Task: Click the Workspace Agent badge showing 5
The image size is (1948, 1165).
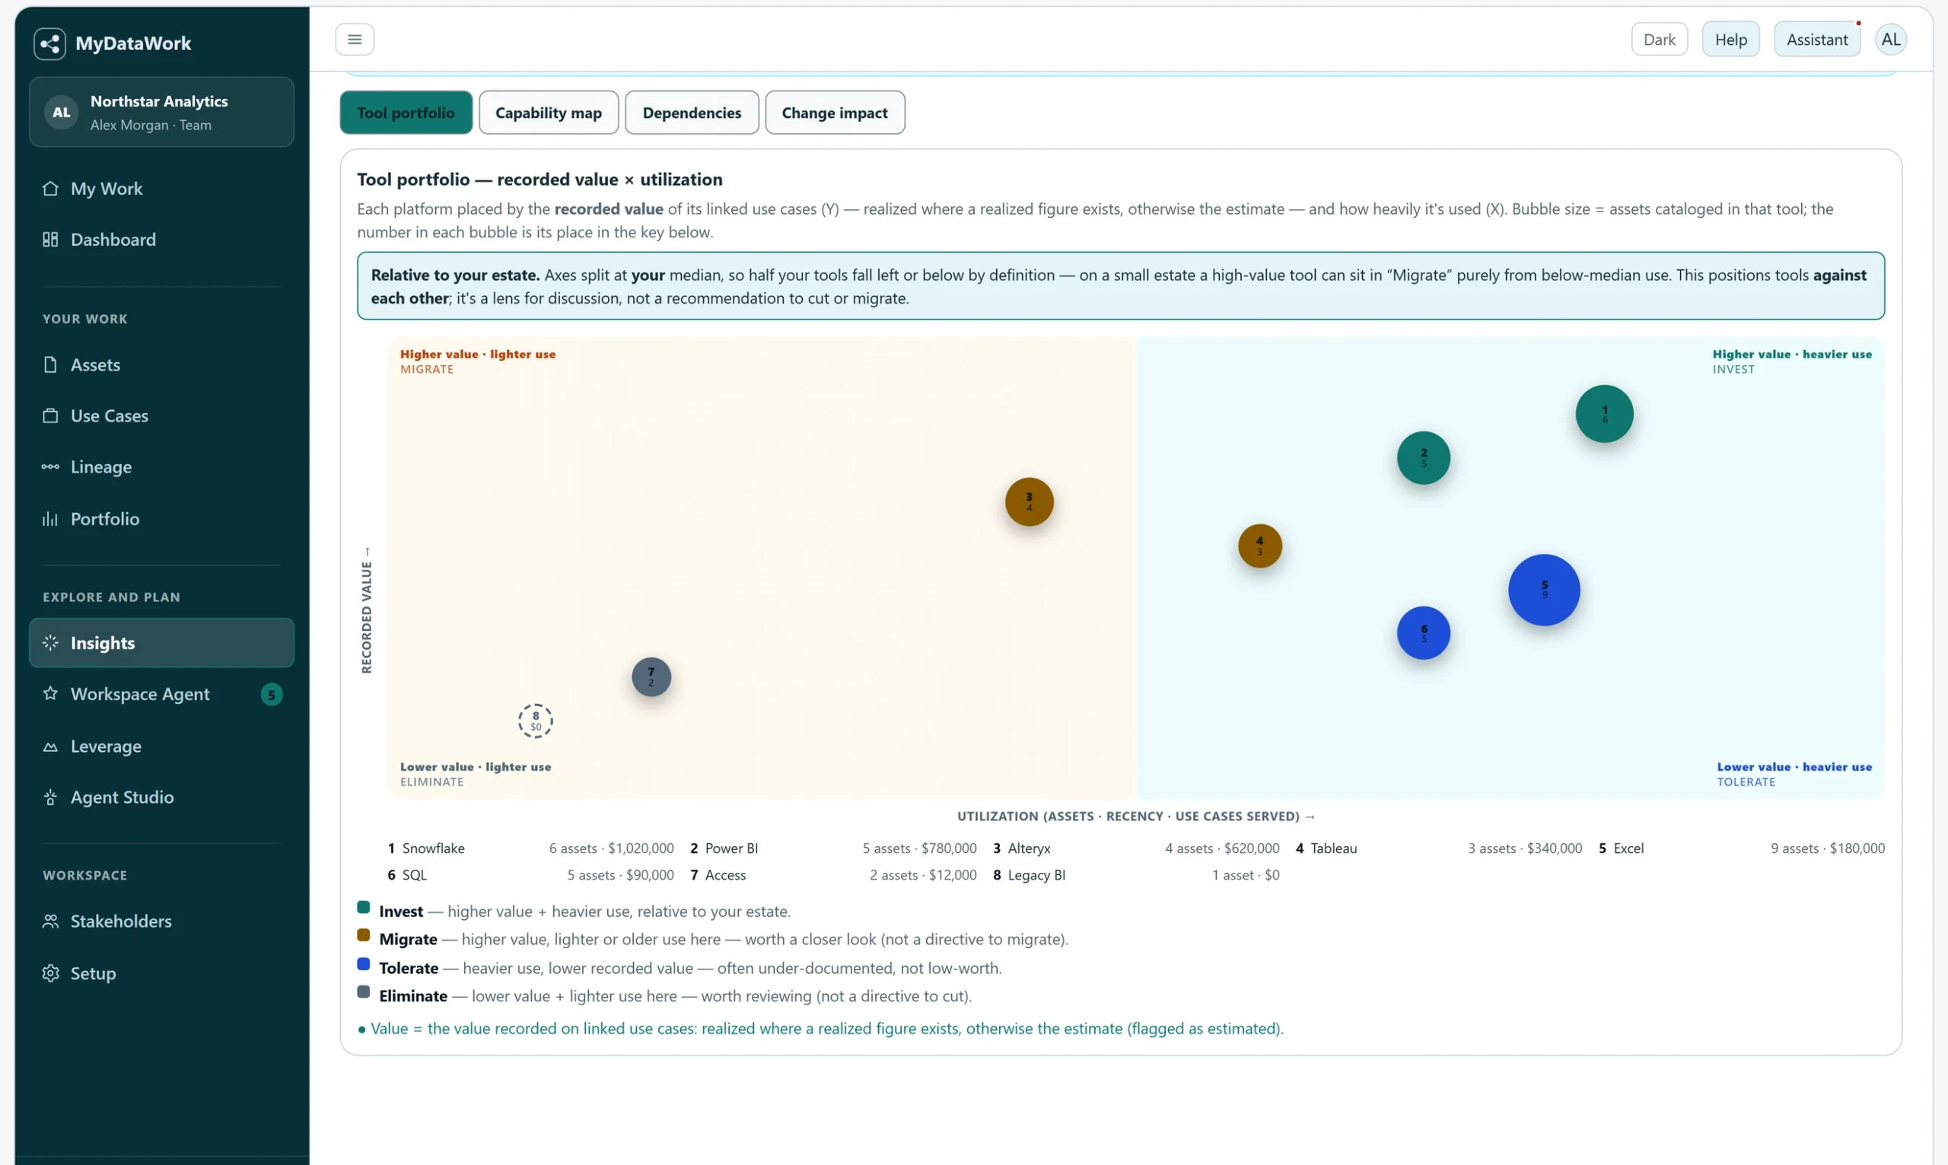Action: [x=272, y=695]
